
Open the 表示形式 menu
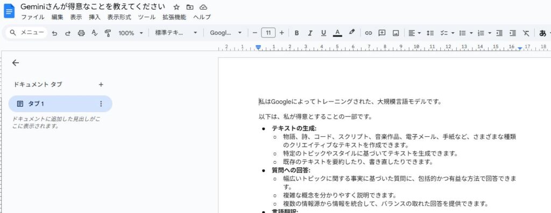coord(119,17)
